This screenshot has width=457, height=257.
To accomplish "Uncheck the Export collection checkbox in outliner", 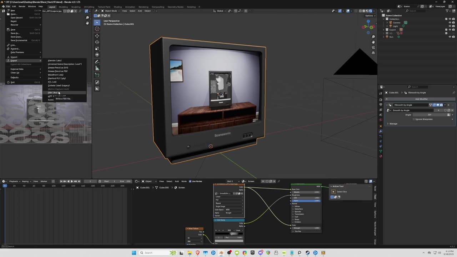I will [x=446, y=30].
